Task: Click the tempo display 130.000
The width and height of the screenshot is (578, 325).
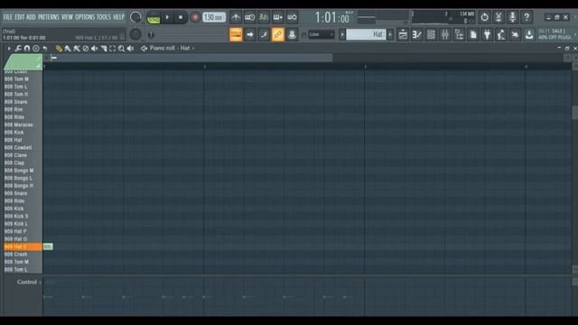Action: (214, 17)
